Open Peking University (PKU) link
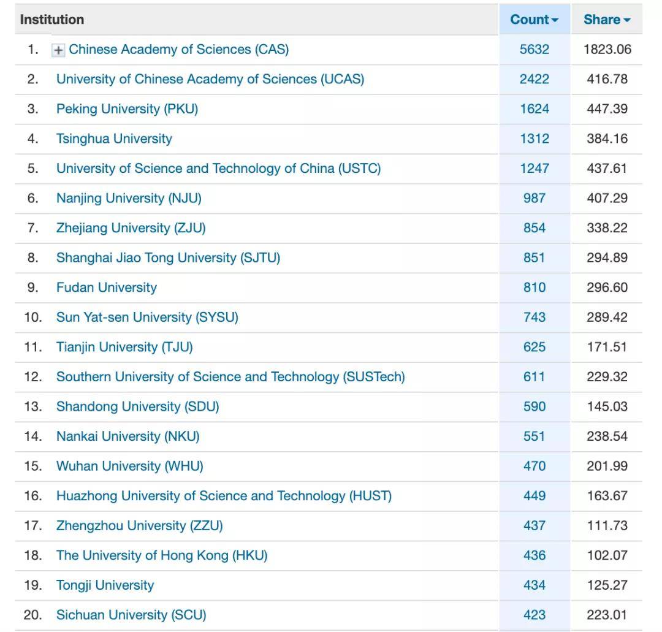Image resolution: width=662 pixels, height=632 pixels. (127, 109)
